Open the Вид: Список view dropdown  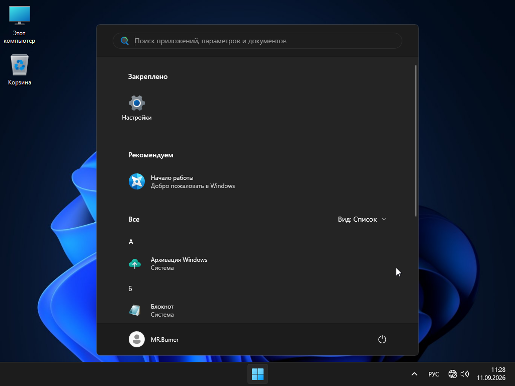(362, 219)
